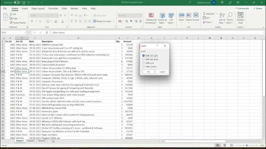Screen dimensions: 266x149
Task: Confirm the Insert dialog with OK
Action: click(148, 72)
